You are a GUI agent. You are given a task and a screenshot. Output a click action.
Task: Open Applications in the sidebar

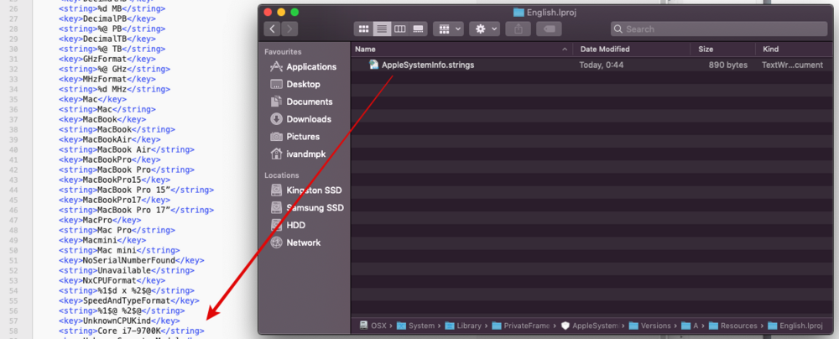point(310,67)
